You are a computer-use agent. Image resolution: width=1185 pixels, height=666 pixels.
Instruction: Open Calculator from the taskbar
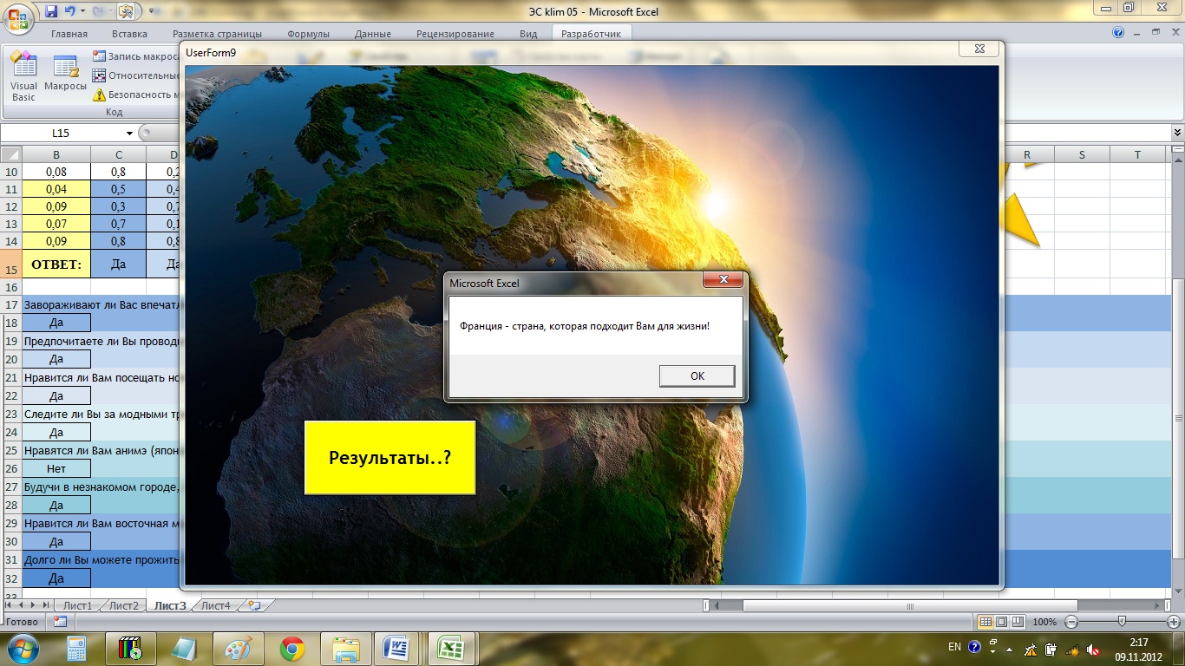[76, 649]
